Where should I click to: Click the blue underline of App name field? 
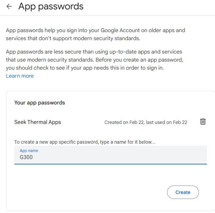[110, 164]
